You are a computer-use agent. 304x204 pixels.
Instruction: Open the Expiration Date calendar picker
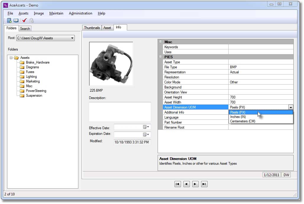tap(146, 135)
